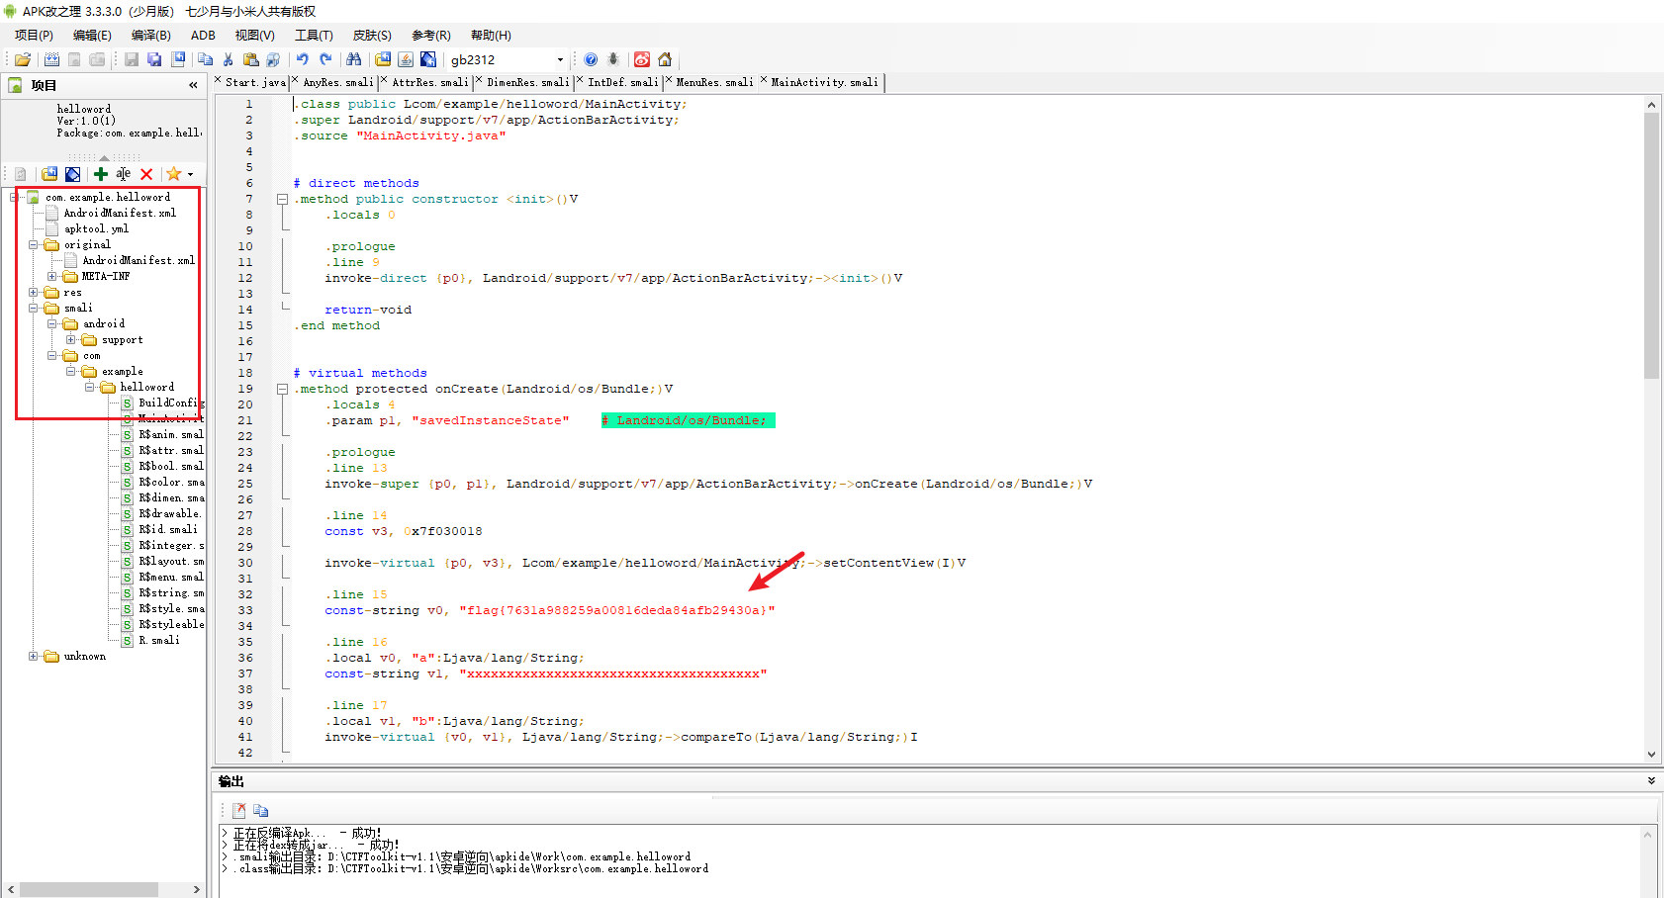1664x898 pixels.
Task: Click the paste clipboard icon
Action: (x=250, y=59)
